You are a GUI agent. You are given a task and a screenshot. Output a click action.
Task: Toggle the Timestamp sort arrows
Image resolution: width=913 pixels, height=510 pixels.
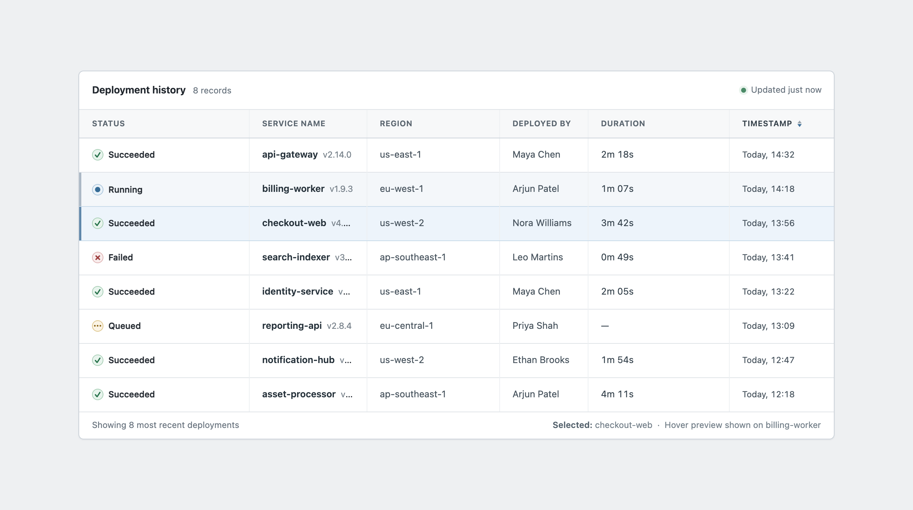click(x=800, y=124)
